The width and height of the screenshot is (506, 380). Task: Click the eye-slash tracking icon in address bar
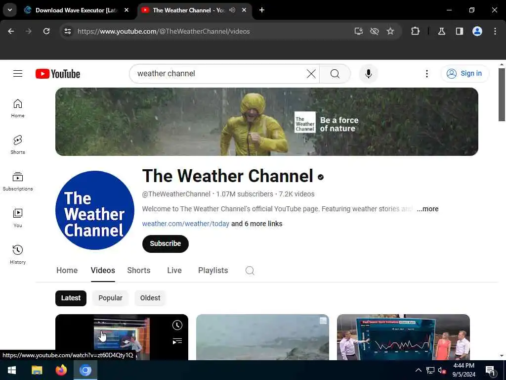pyautogui.click(x=375, y=31)
